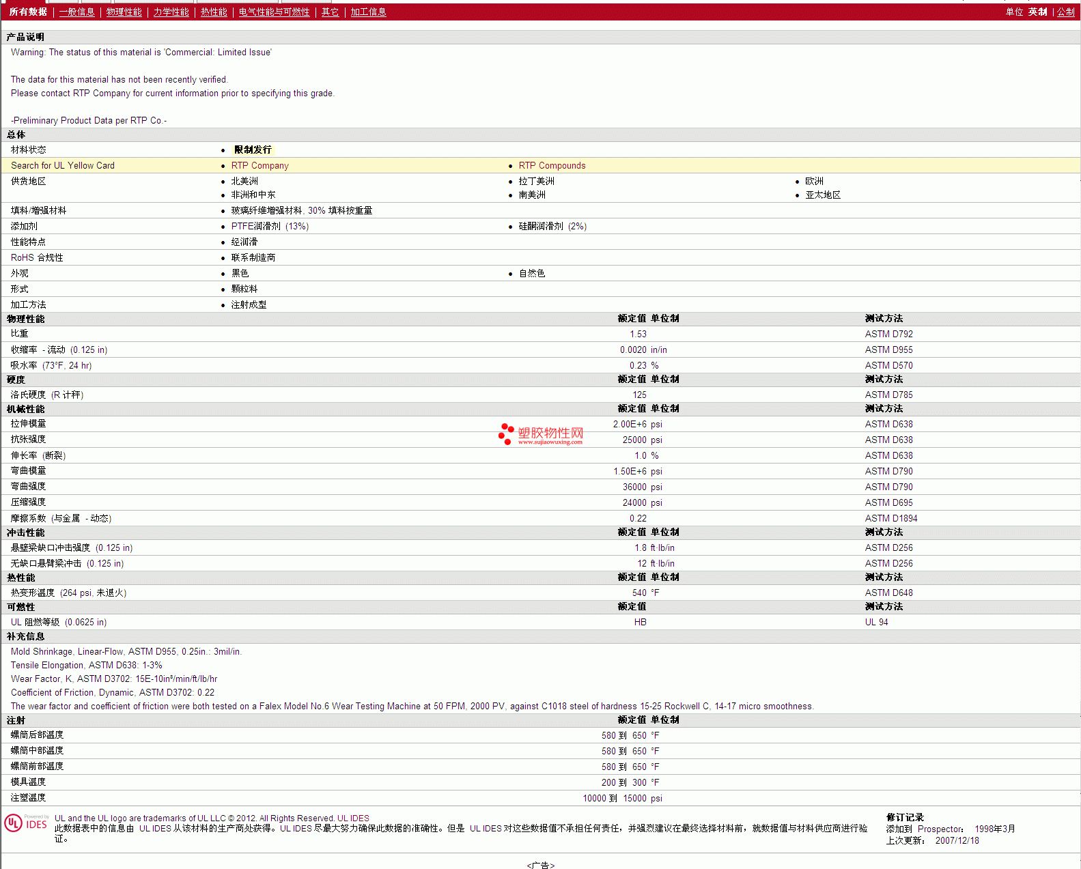Open the UL 94 test method link
The height and width of the screenshot is (869, 1081).
(876, 623)
